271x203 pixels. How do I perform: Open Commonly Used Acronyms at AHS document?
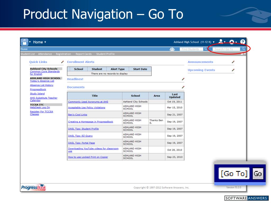(x=88, y=102)
